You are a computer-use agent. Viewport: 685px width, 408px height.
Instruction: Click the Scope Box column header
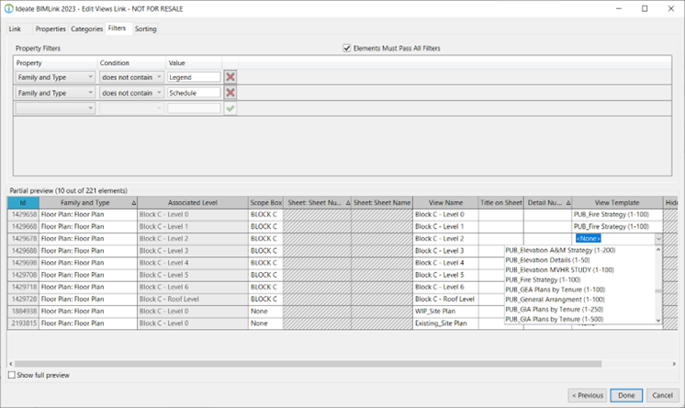click(265, 202)
